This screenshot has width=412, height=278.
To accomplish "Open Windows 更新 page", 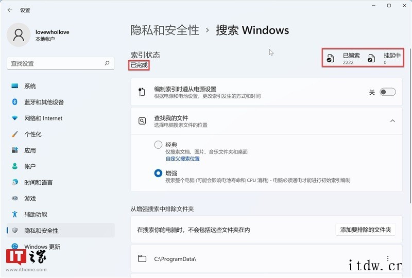I will coord(61,246).
